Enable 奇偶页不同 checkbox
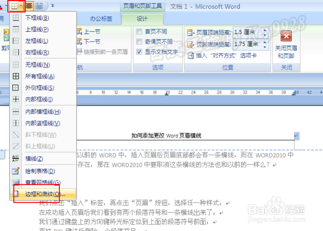This screenshot has width=323, height=231. [x=139, y=42]
